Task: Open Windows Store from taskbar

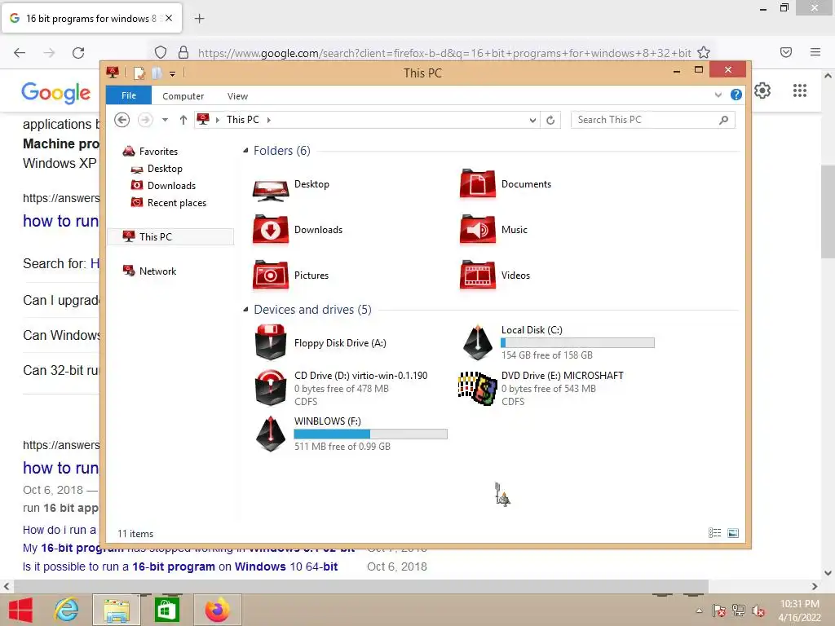Action: pos(166,610)
